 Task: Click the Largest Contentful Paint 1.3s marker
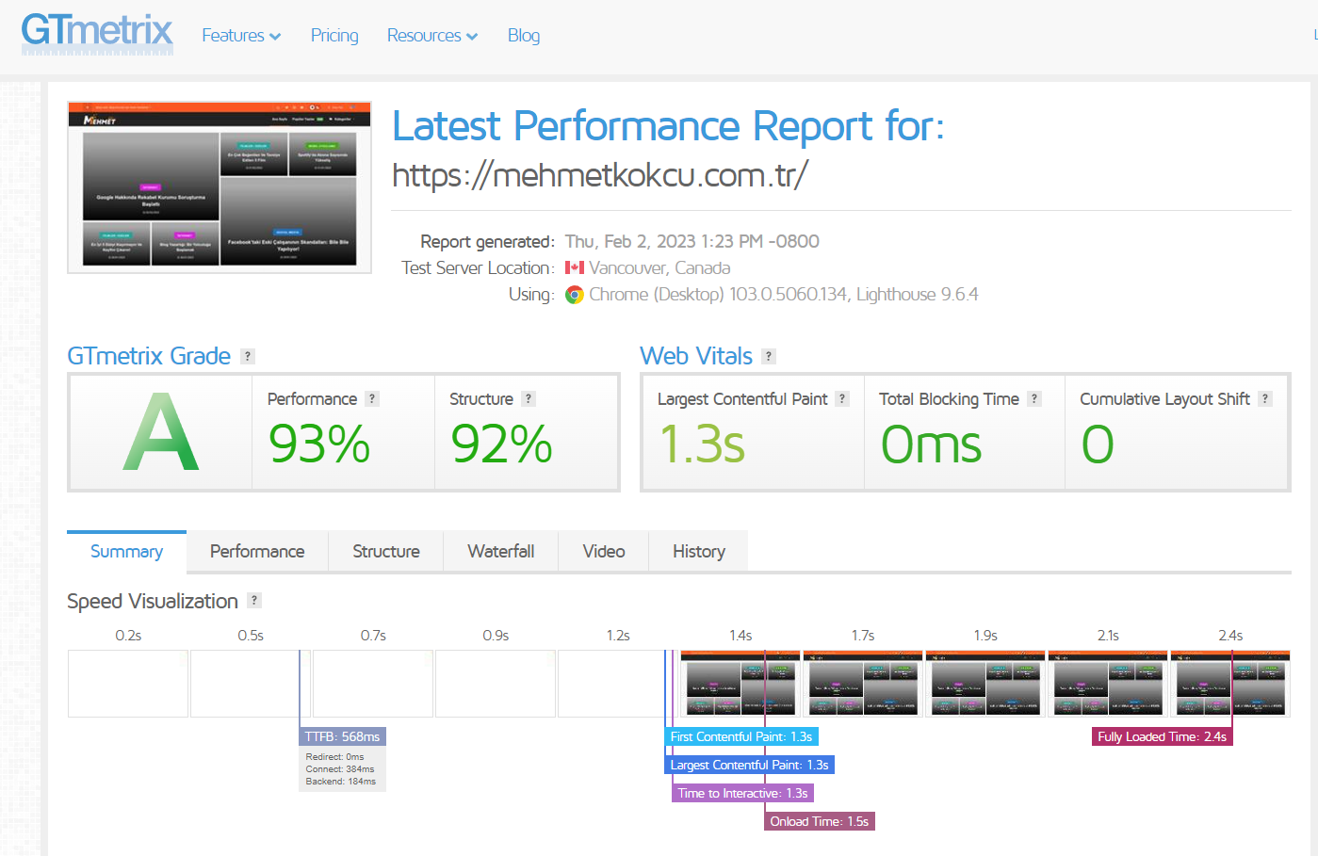pyautogui.click(x=750, y=765)
